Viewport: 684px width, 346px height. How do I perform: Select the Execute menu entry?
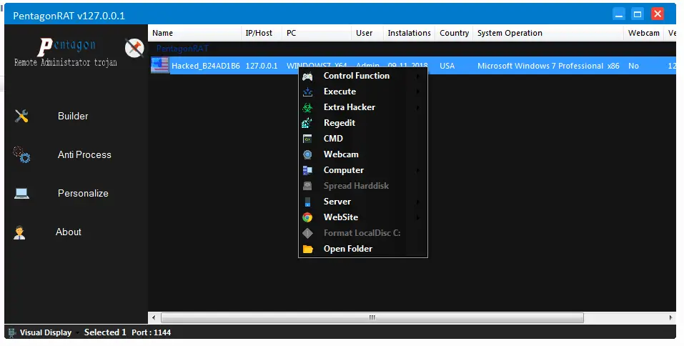[x=363, y=92]
